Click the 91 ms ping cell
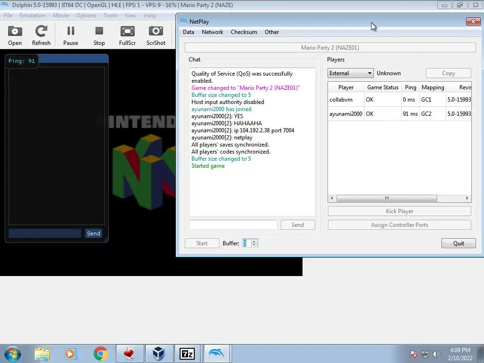The width and height of the screenshot is (484, 363). pos(410,114)
